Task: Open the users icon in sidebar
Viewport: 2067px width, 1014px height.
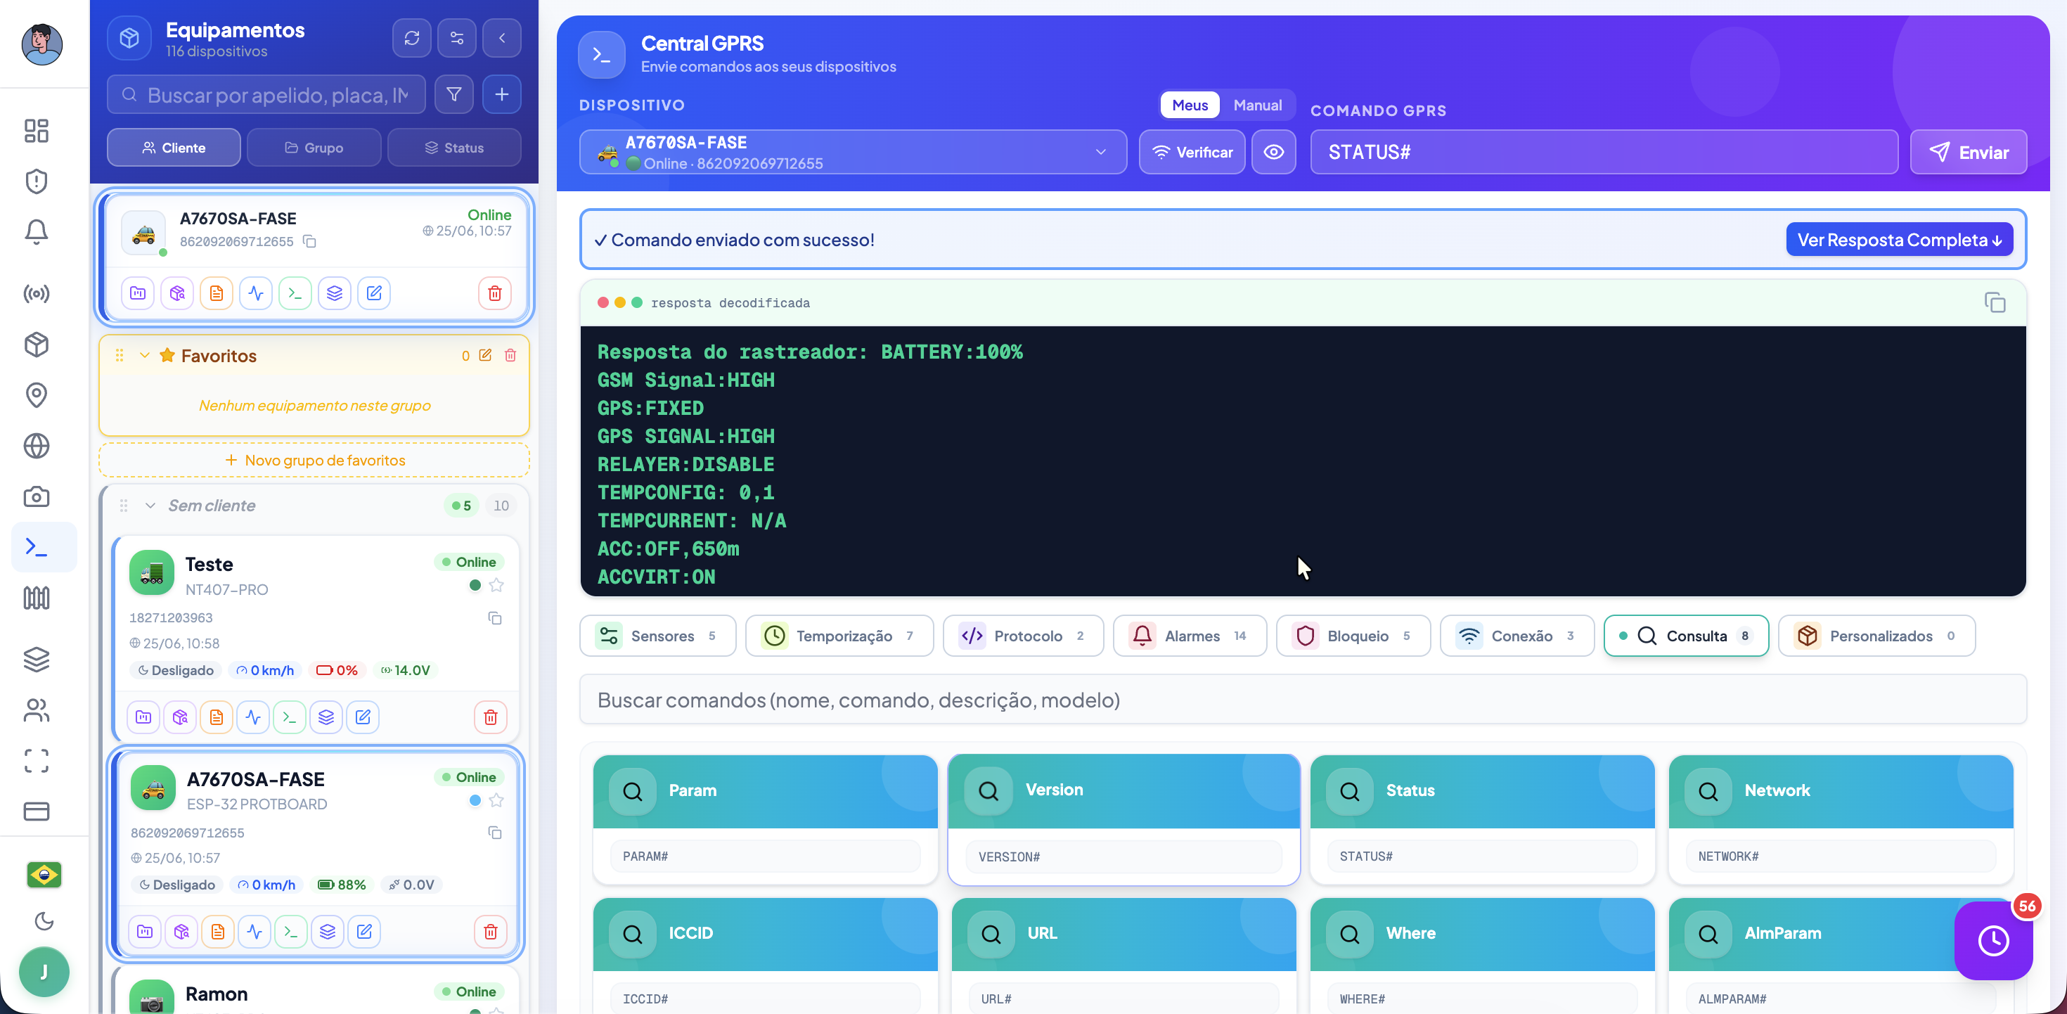Action: [x=36, y=710]
